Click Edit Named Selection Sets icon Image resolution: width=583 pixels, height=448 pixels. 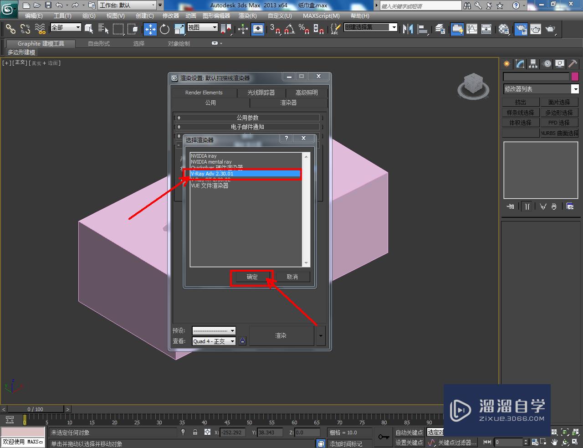point(334,29)
